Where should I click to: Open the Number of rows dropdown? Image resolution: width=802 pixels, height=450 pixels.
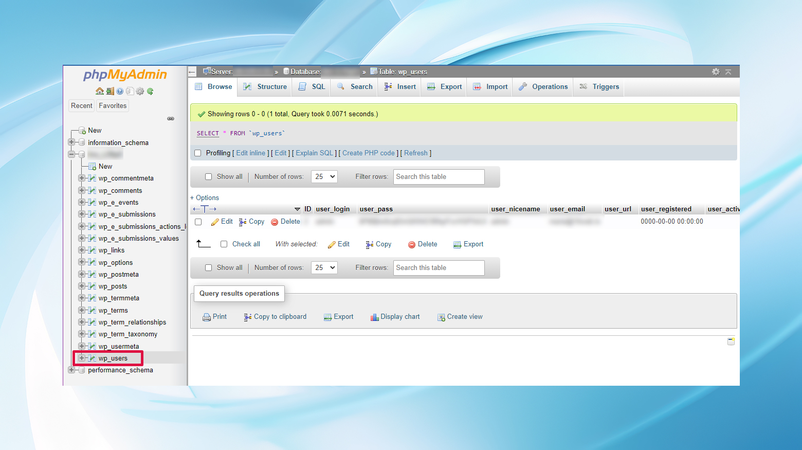click(x=324, y=176)
